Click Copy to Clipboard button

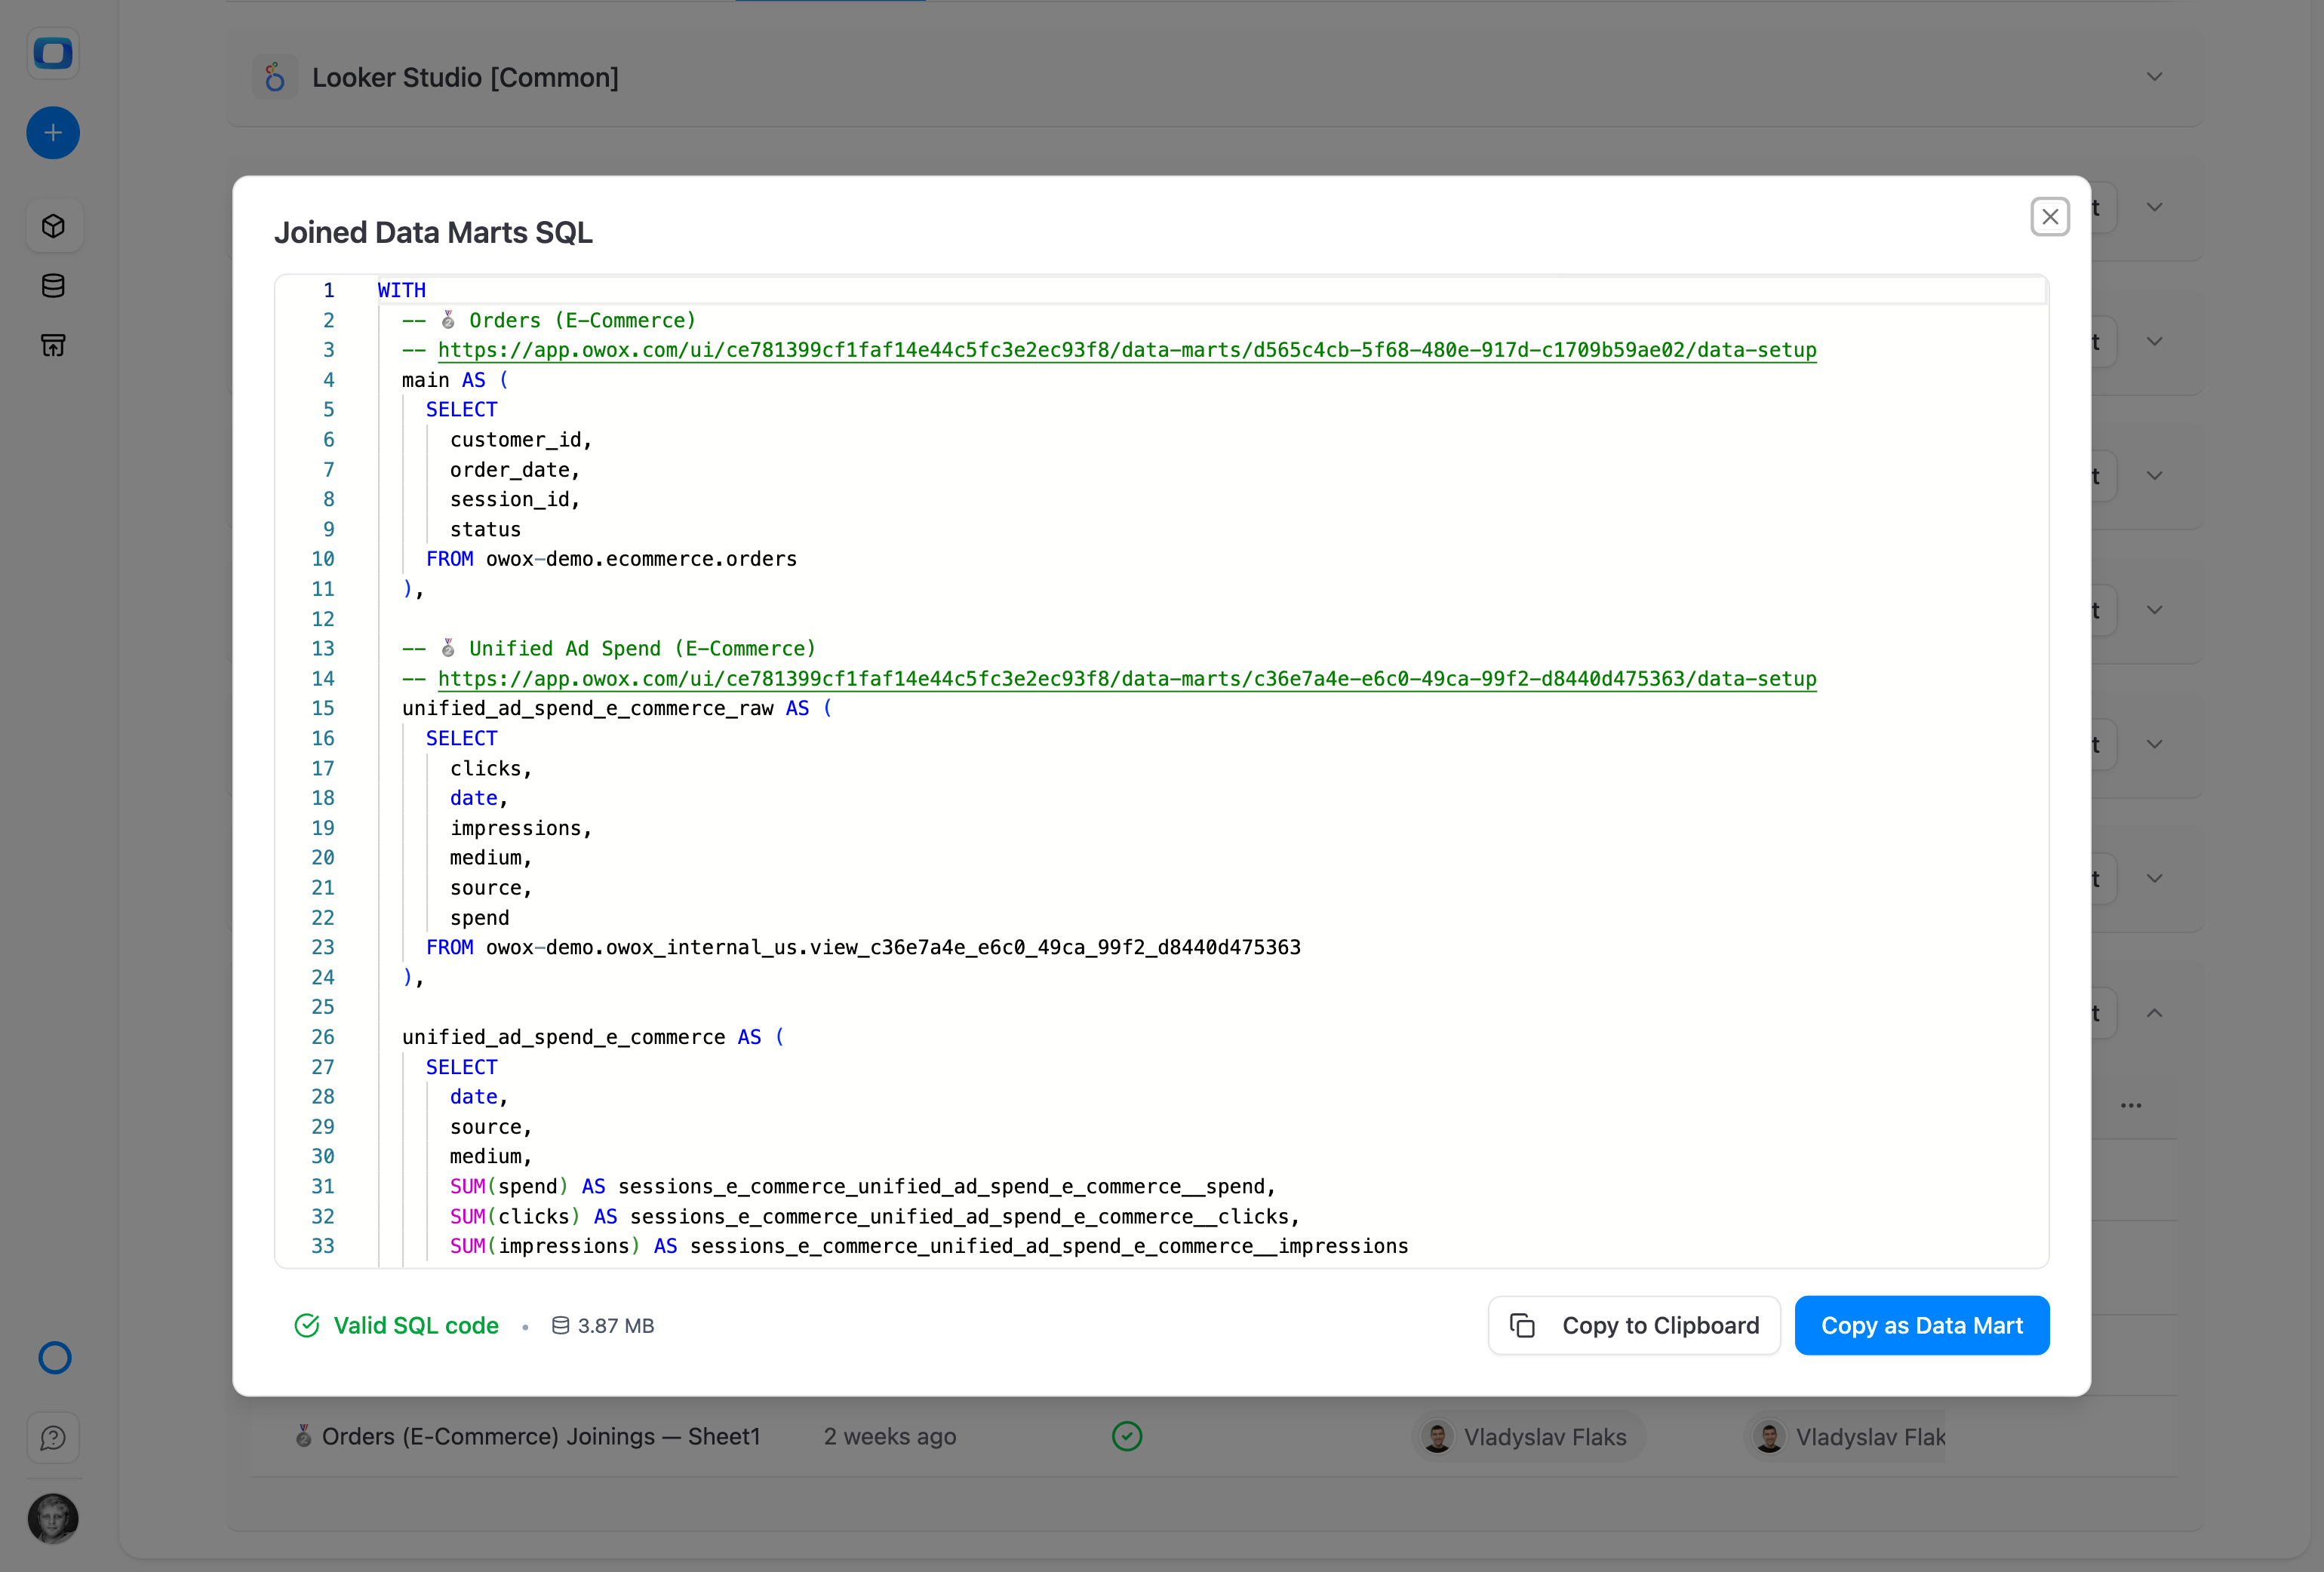pos(1633,1325)
